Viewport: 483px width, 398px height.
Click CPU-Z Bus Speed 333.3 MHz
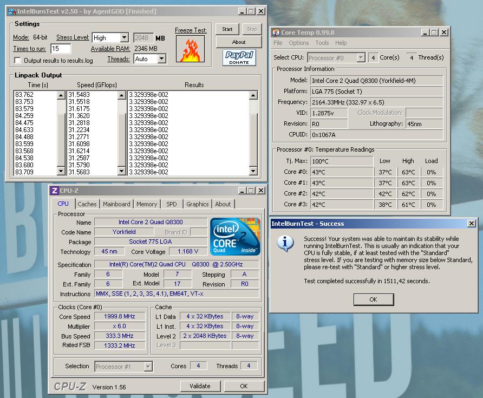pyautogui.click(x=120, y=336)
